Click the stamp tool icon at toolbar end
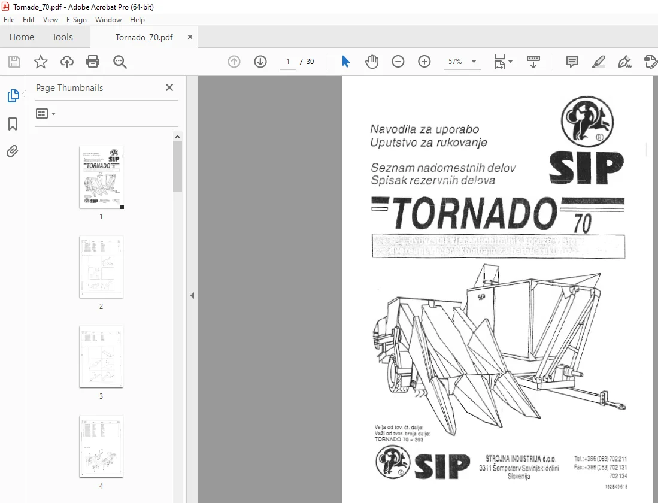 [650, 62]
